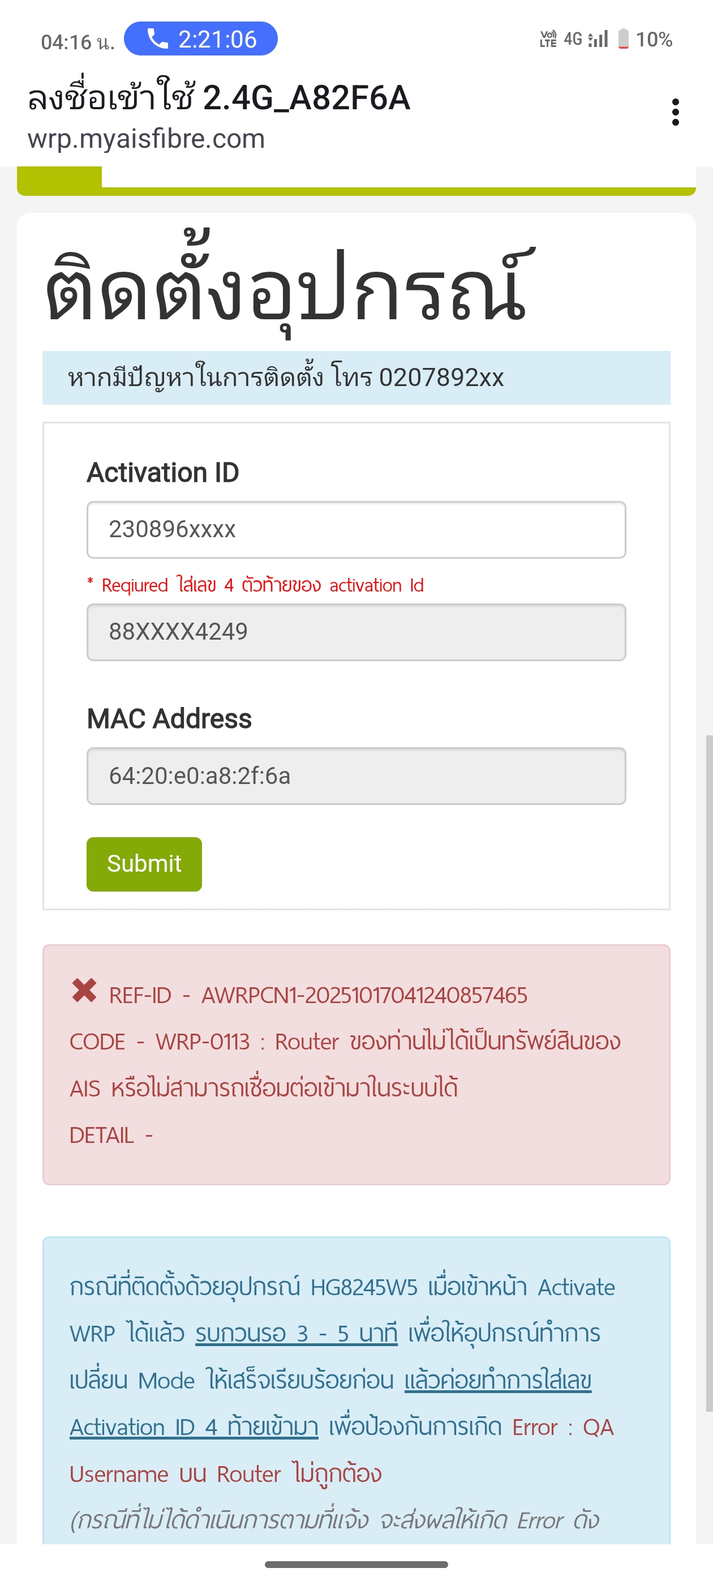The height and width of the screenshot is (1585, 713).
Task: Open the three-dot overflow menu
Action: (675, 112)
